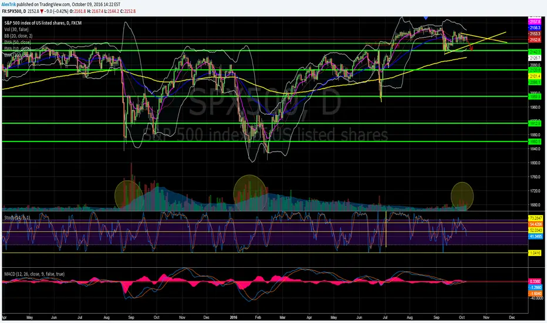The image size is (547, 323).
Task: Click the blue -1.2660 MACD label
Action: pyautogui.click(x=535, y=287)
